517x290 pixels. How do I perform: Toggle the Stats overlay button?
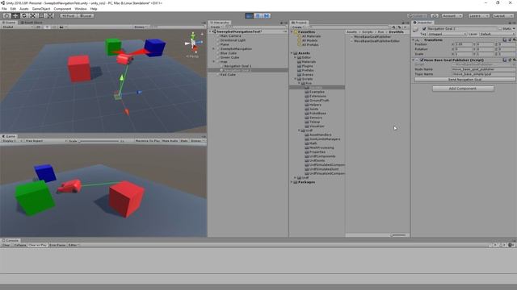184,141
